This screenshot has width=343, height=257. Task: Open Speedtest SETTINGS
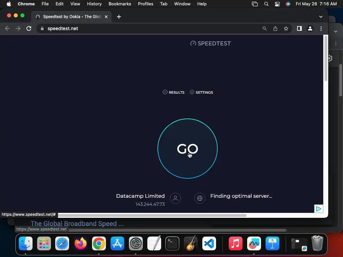click(201, 92)
